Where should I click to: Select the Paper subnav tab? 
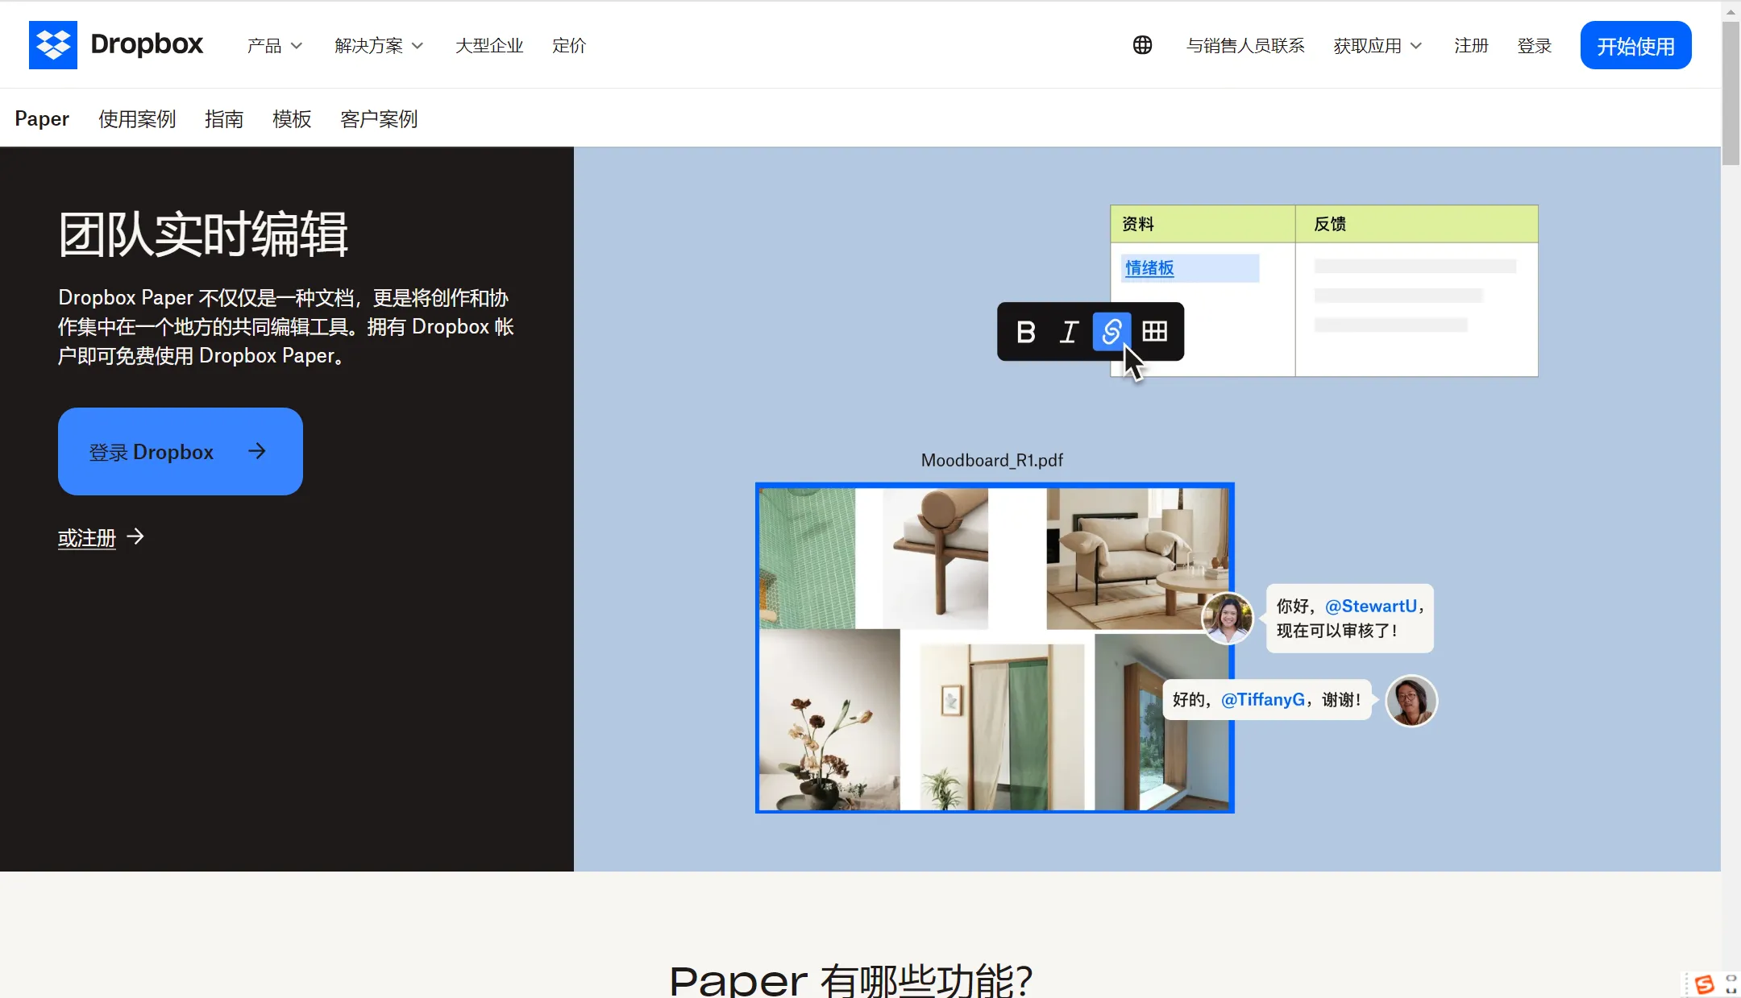42,118
